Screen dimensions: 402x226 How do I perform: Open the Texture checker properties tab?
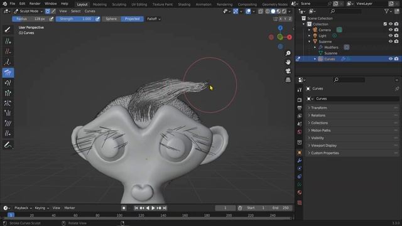300,203
